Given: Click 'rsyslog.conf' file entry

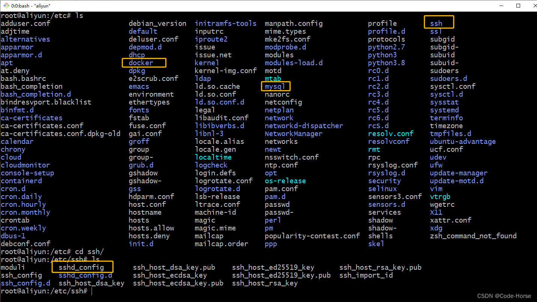Looking at the screenshot, I should 393,165.
